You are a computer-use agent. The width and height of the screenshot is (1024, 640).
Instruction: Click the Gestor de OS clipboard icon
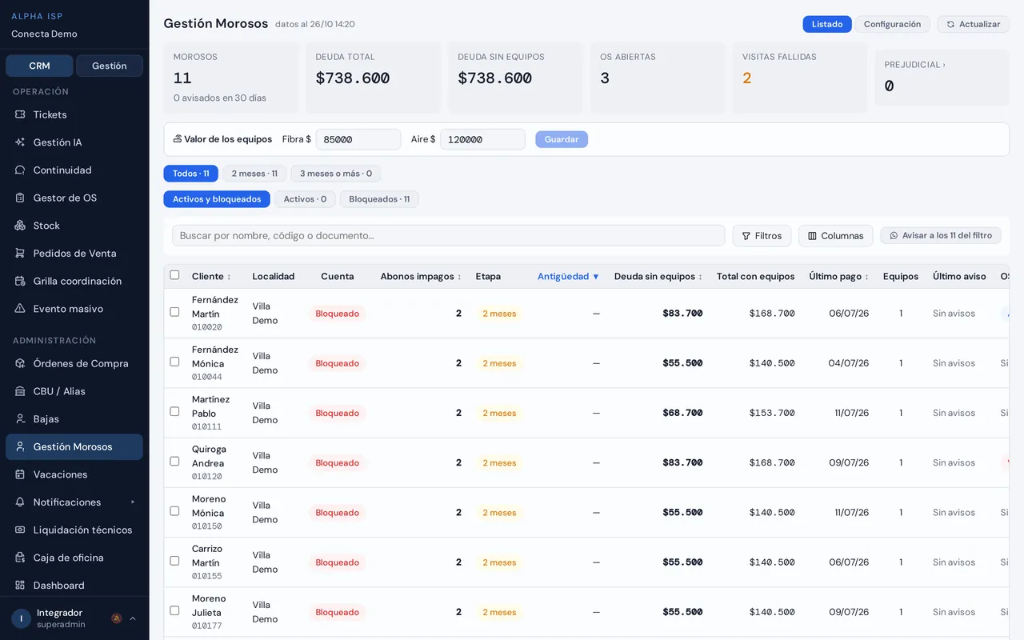[x=20, y=198]
